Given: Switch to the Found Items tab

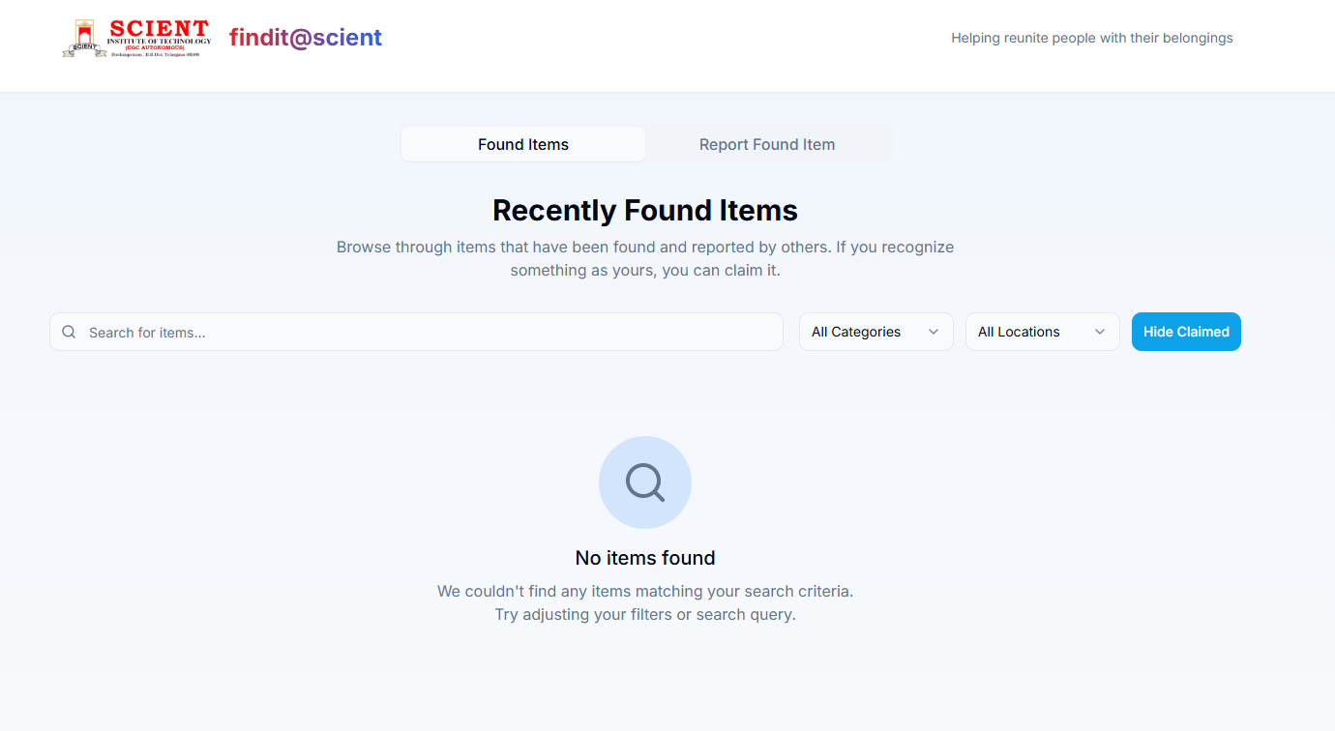Looking at the screenshot, I should 523,144.
